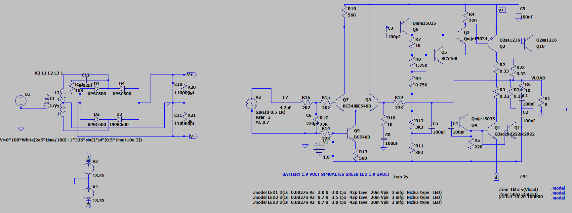Select the D4 UPSC600 diode symbol
Image resolution: width=572 pixels, height=213 pixels.
click(x=122, y=89)
